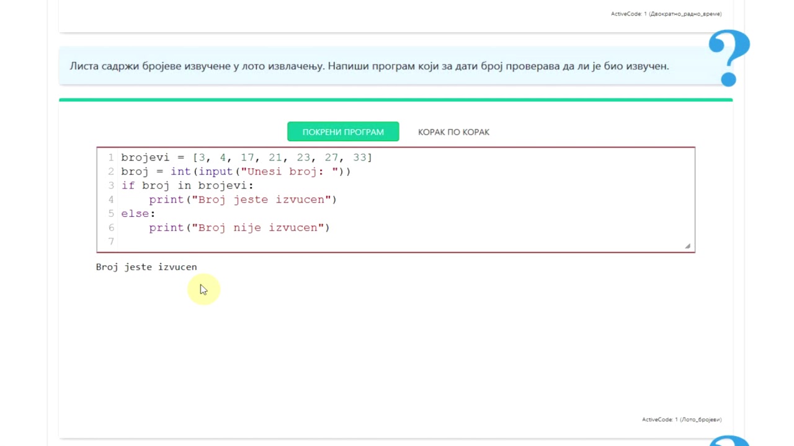Start step-by-step mode with КОРАК ПО КОРАК
This screenshot has width=794, height=446.
click(453, 132)
